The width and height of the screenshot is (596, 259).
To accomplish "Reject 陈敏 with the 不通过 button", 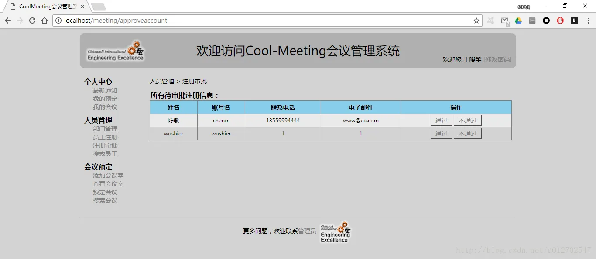I will click(468, 121).
